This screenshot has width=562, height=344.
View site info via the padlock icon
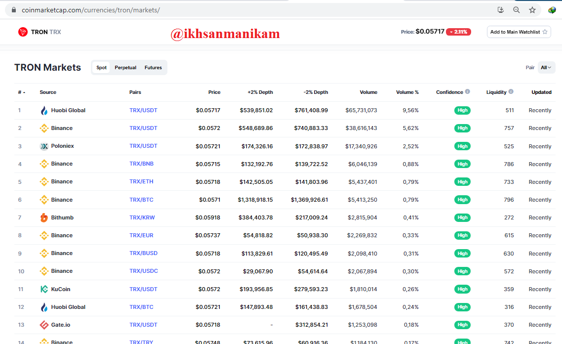(14, 10)
